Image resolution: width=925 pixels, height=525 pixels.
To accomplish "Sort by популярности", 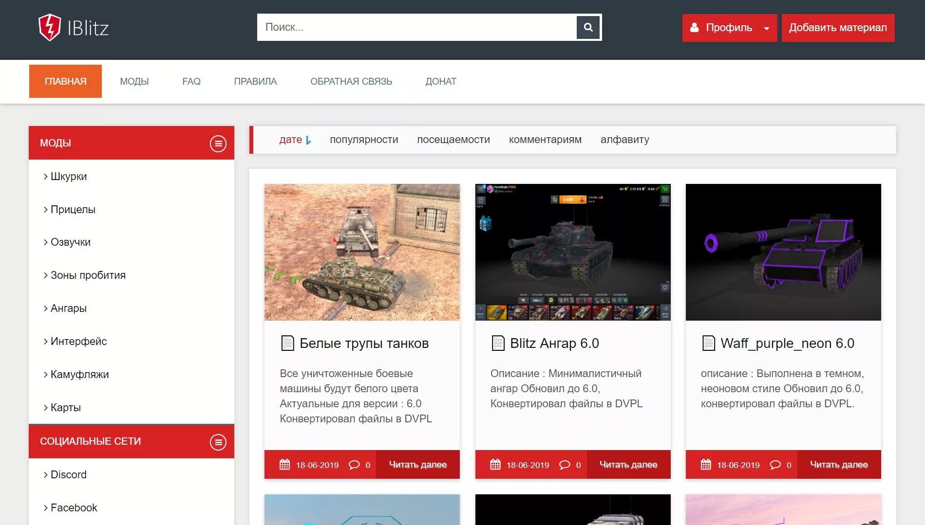I will coord(364,140).
